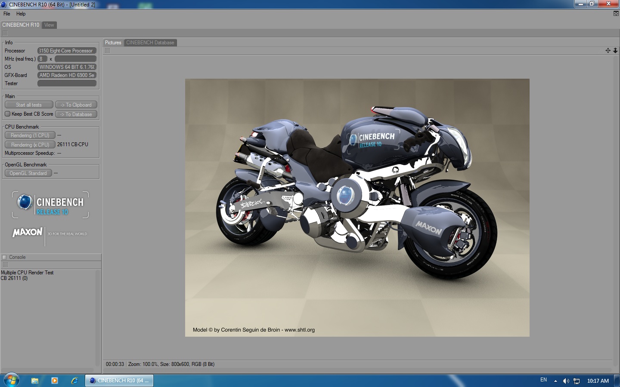Switch to the View tab

(50, 25)
